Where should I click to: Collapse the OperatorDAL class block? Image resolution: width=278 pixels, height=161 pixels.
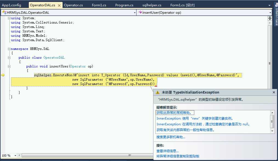coord(9,58)
